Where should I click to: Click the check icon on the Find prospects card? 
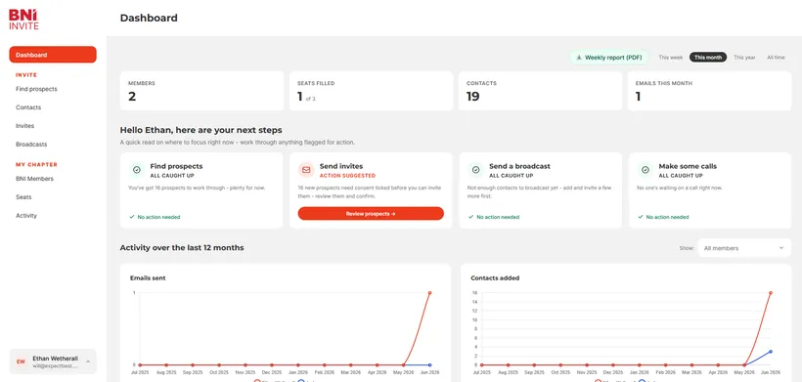137,170
